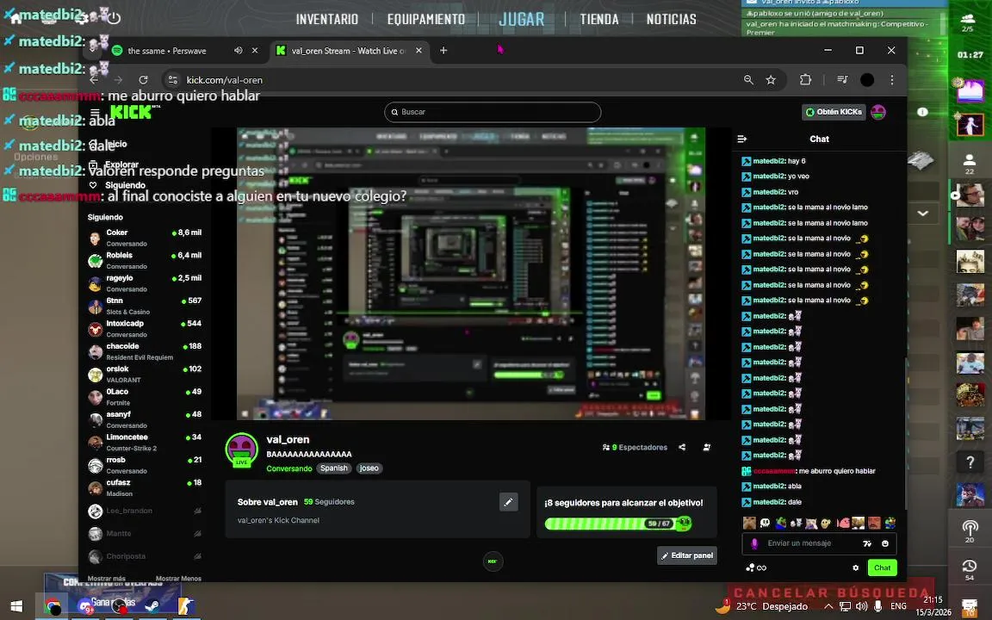Go back in the browser
The image size is (992, 620).
pyautogui.click(x=94, y=80)
